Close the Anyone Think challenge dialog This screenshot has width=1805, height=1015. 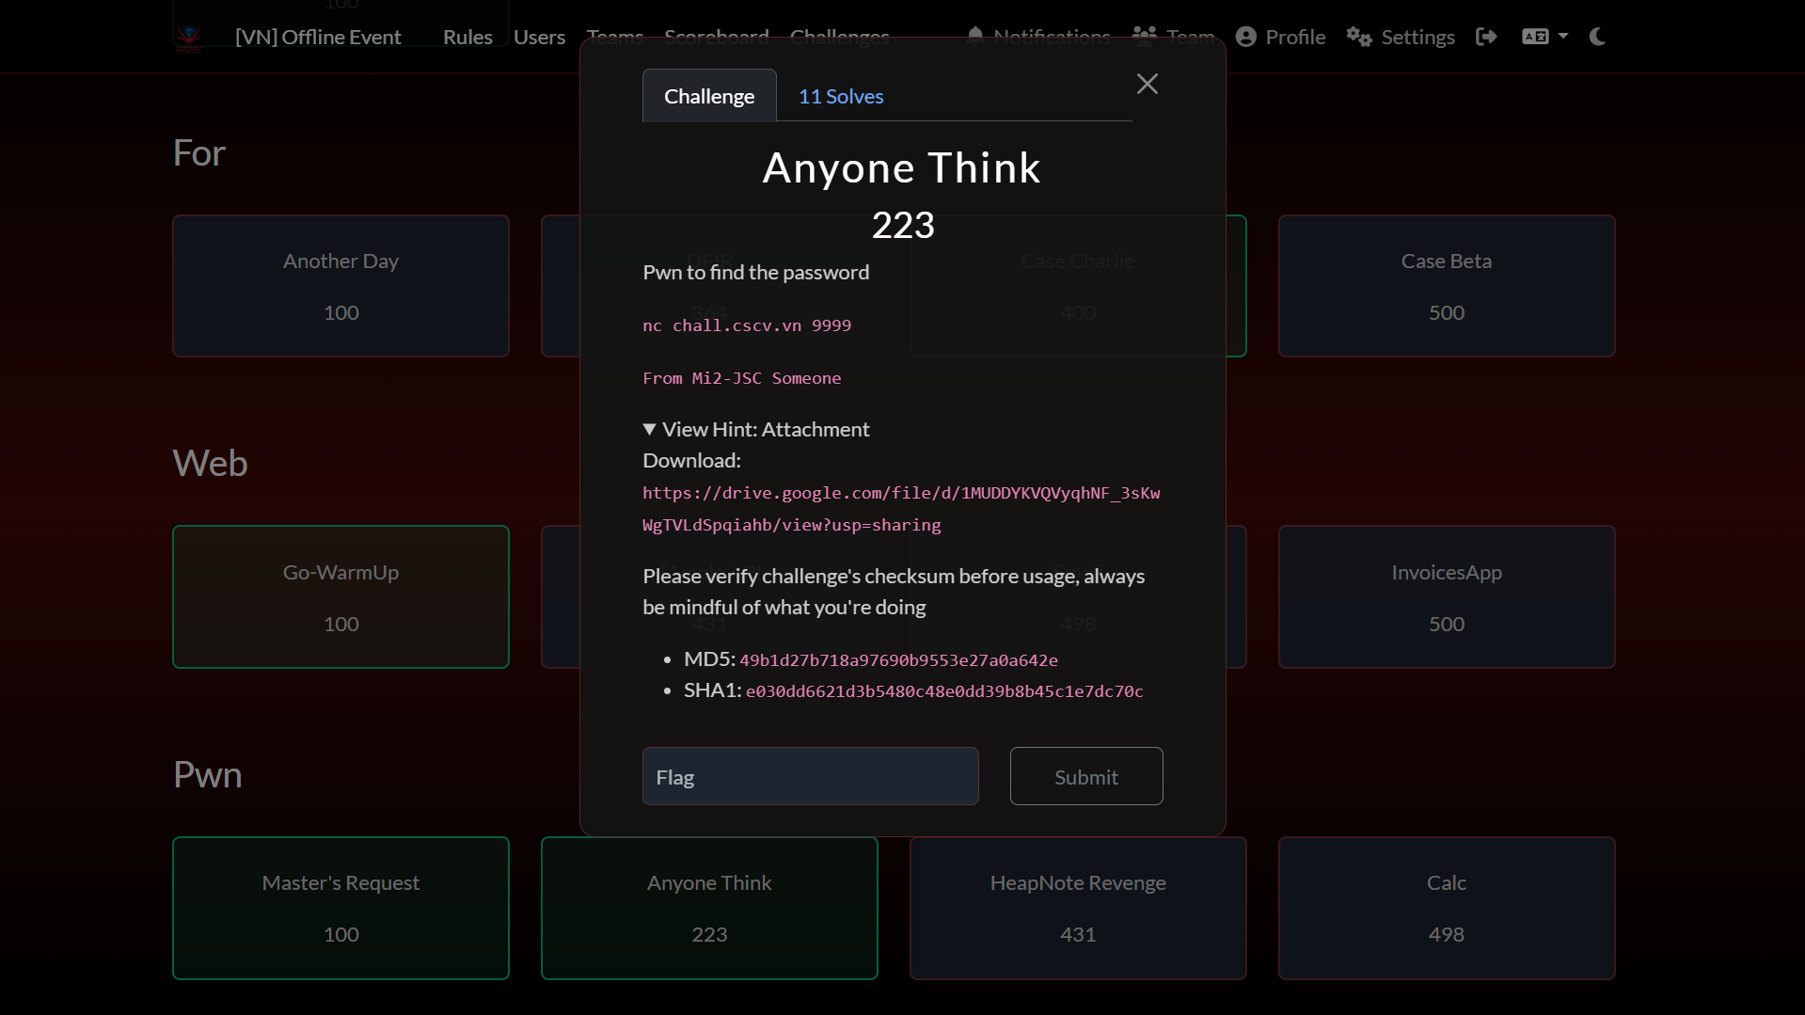1147,84
